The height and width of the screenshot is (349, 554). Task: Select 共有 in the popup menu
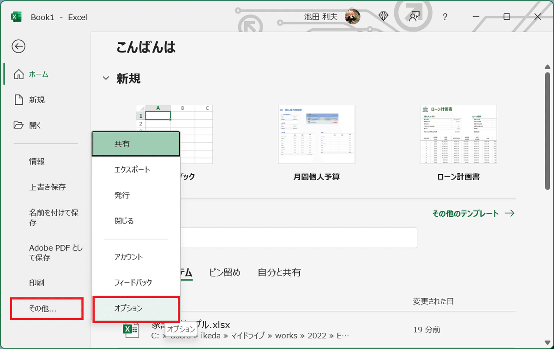[136, 144]
